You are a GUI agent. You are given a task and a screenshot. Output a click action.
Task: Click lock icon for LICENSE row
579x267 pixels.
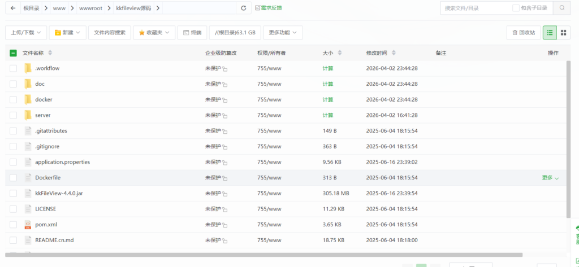pos(225,209)
